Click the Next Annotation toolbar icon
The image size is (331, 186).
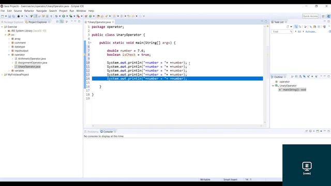click(114, 16)
